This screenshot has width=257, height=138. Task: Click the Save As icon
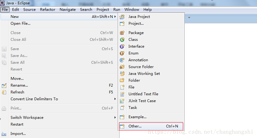[4, 56]
